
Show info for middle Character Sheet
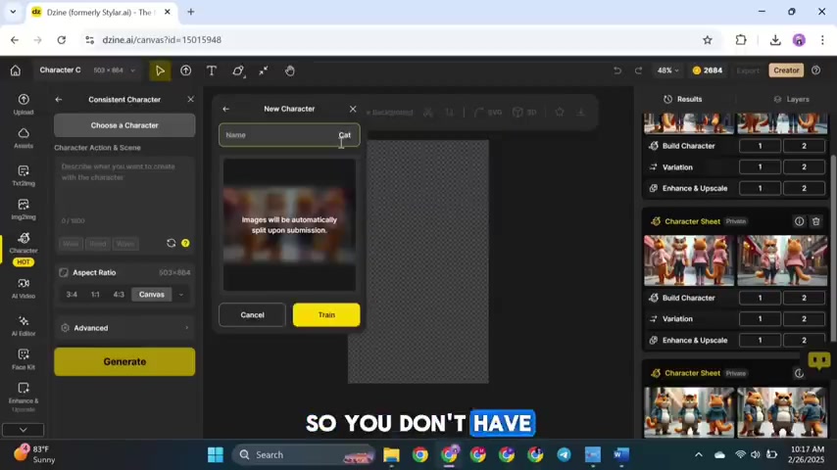(x=799, y=221)
